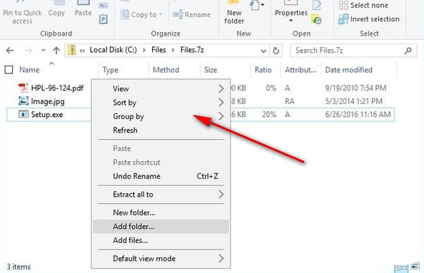Toggle the select-all checkbox beside Name
Viewport: 424px width, 273px height.
point(9,70)
